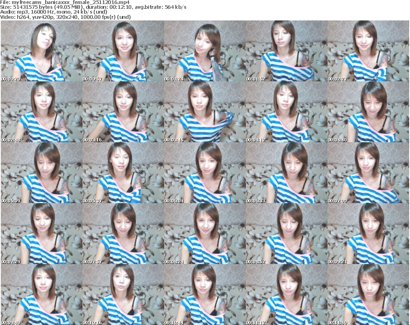Viewport: 410px width, 325px height.
Task: Click the File name text line
Action: 65,2
